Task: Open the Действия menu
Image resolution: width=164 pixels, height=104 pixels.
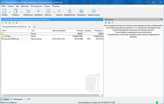Action: point(25,6)
